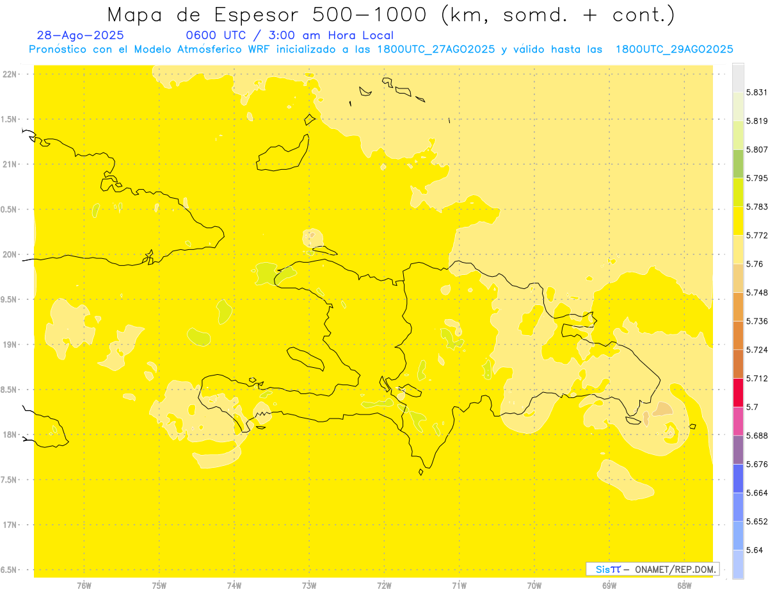Click the 21N latitude axis label

point(10,164)
